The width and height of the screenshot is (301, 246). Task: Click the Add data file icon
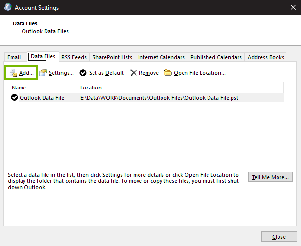(x=13, y=73)
